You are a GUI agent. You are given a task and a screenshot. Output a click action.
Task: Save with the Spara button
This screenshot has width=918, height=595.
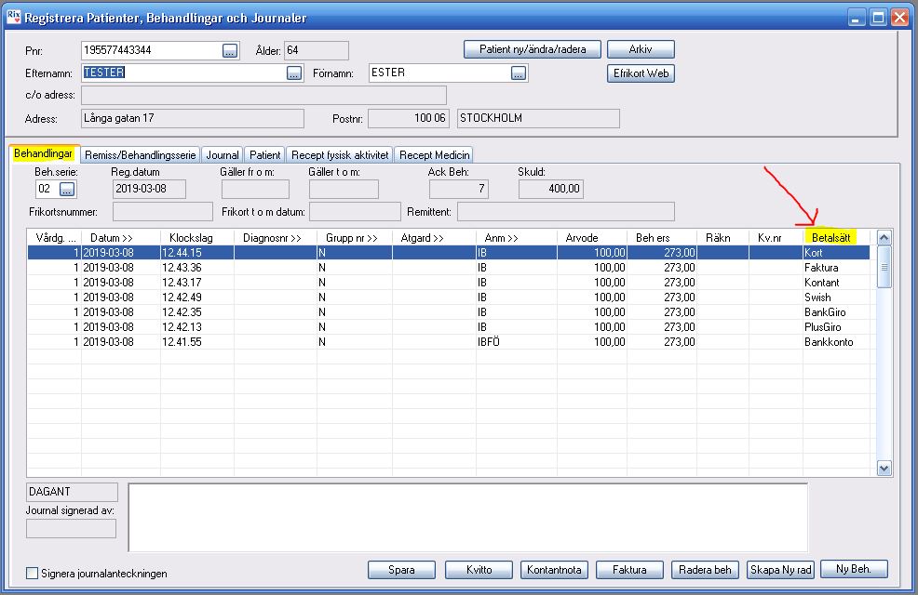click(x=401, y=569)
